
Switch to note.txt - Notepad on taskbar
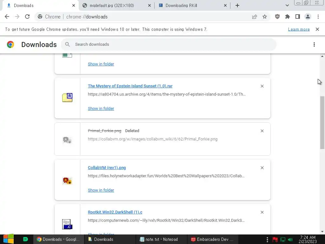coord(161,239)
